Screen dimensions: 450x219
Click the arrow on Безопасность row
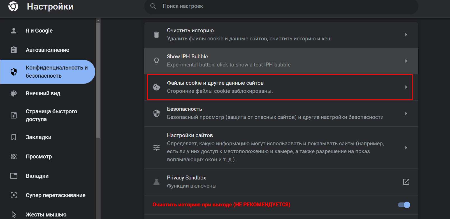406,113
